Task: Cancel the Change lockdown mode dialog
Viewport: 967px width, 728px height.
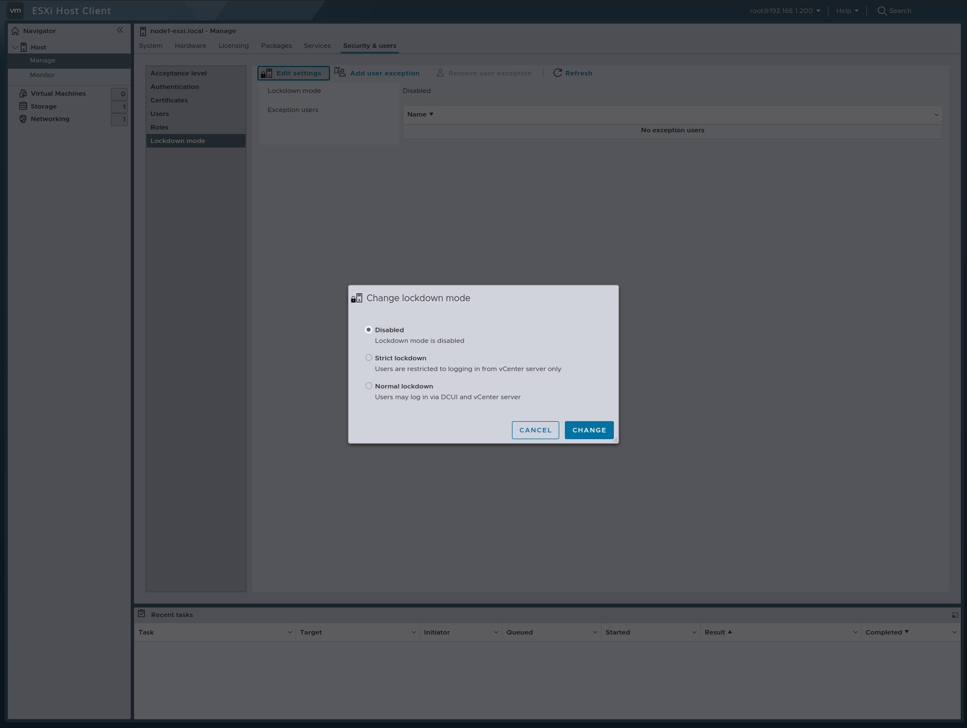Action: click(x=535, y=430)
